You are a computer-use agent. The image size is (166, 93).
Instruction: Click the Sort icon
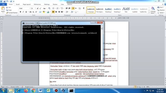tap(80, 8)
